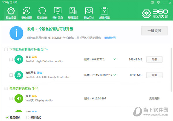
Task: Click 升级 for Realtek PCIe GBE Family Controller
Action: coord(154,75)
